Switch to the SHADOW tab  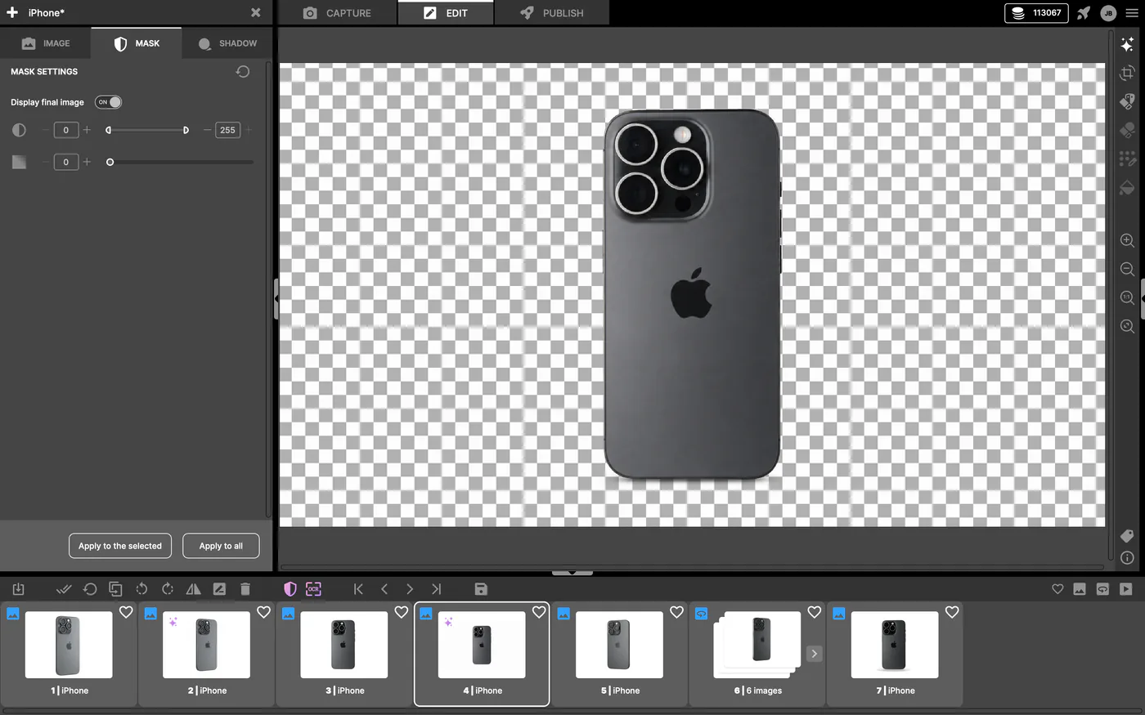[x=227, y=43]
